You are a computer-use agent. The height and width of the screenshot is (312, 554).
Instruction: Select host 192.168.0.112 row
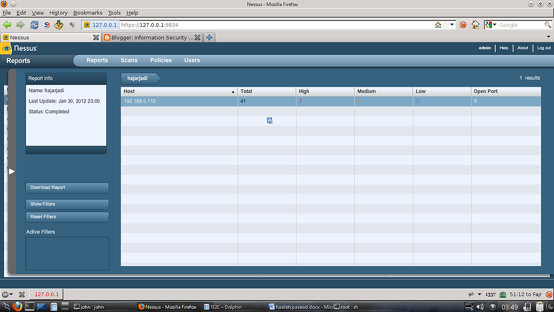pyautogui.click(x=331, y=101)
